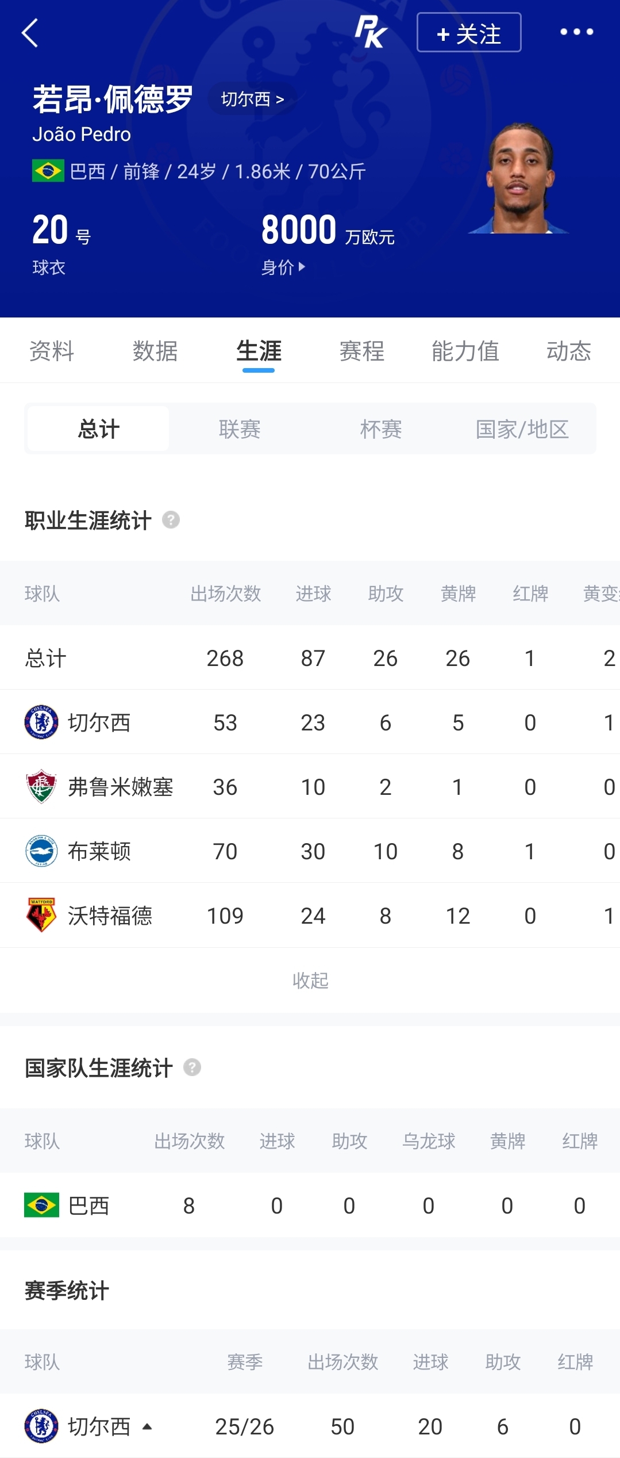The width and height of the screenshot is (620, 1458).
Task: Click help icon beside 国家队生涯统计
Action: pos(192,1067)
